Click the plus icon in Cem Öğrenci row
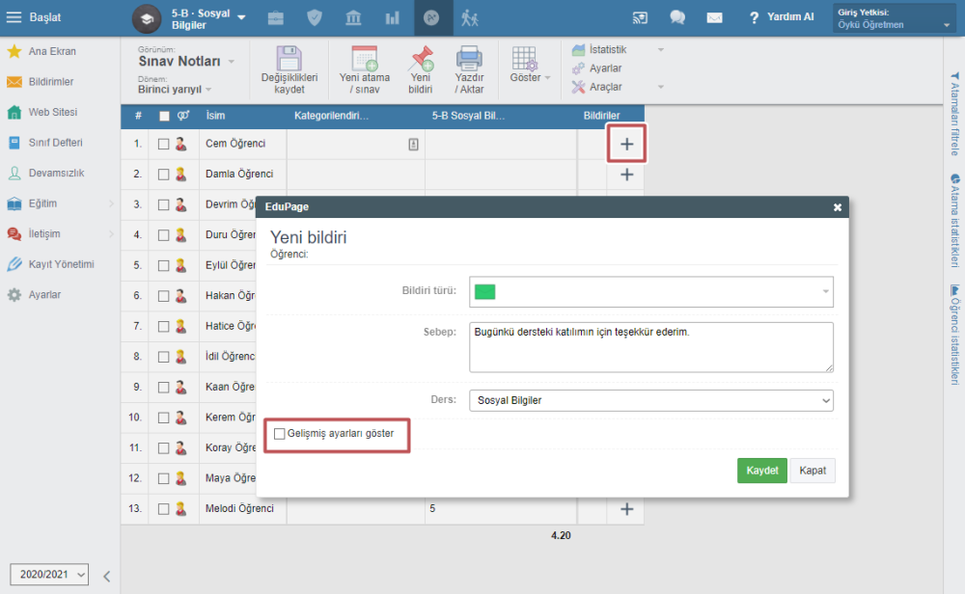 (x=626, y=144)
